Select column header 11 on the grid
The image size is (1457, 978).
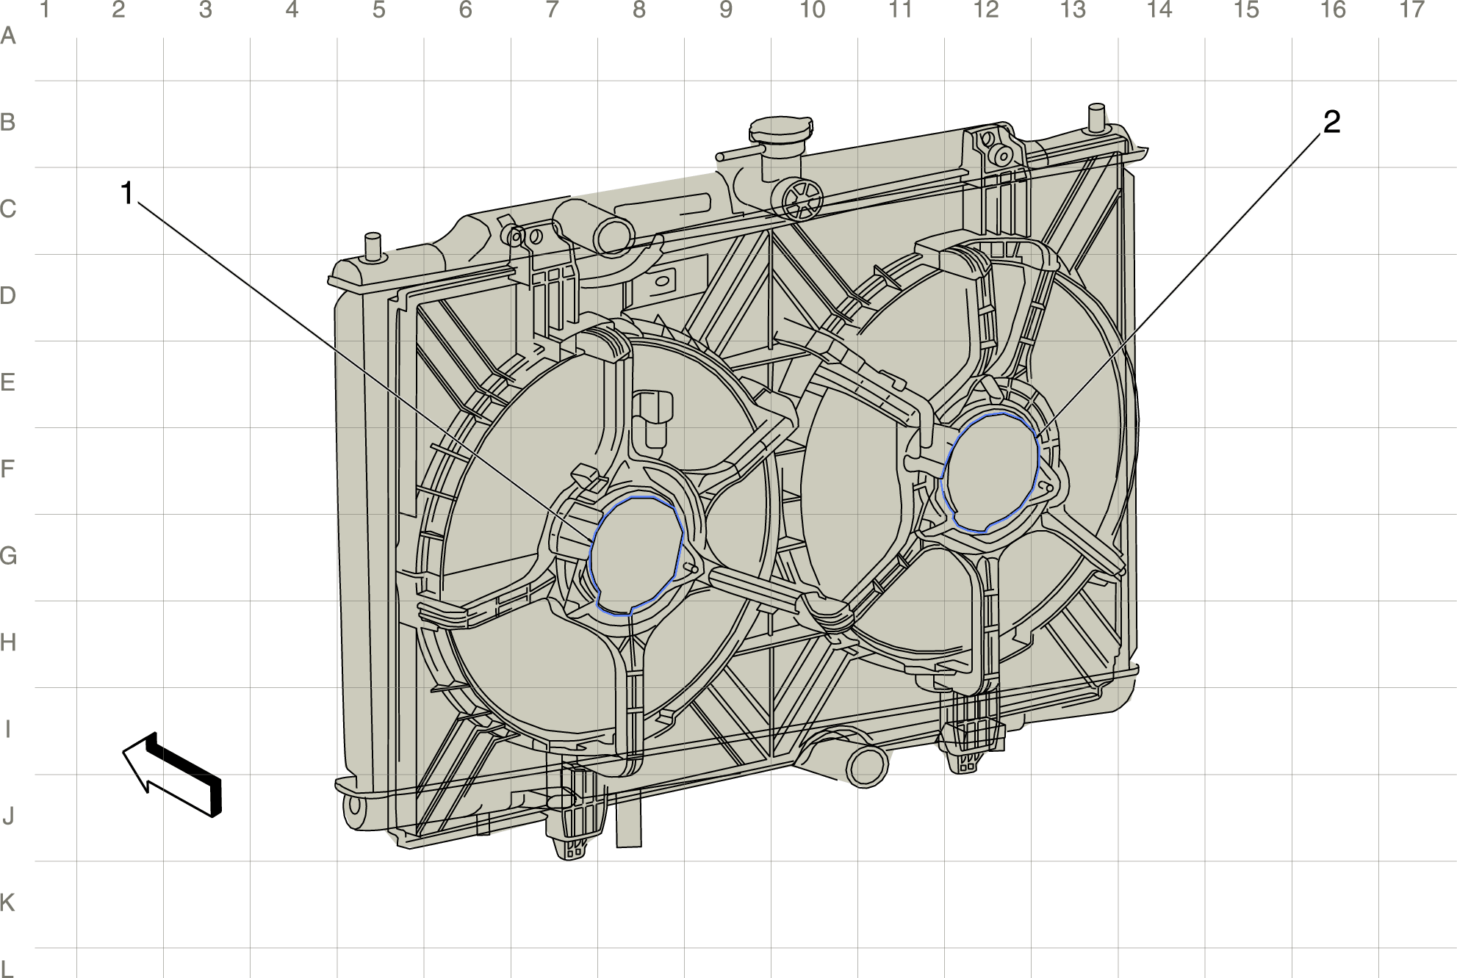(900, 10)
